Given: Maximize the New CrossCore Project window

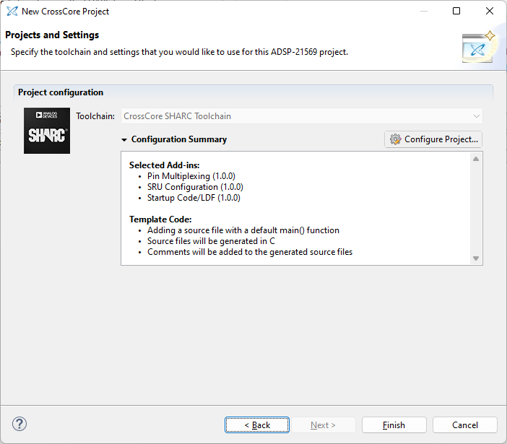Looking at the screenshot, I should 456,12.
